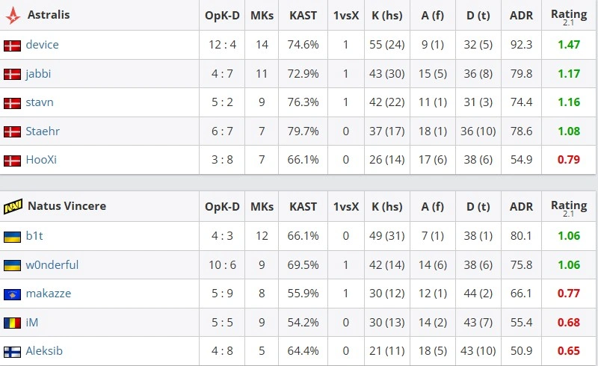The image size is (598, 366).
Task: Click the Natus Vincere 1vsX column header
Action: pyautogui.click(x=346, y=207)
